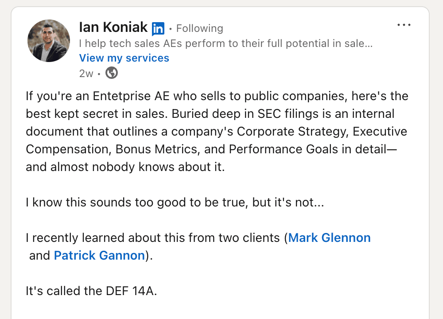Click "and almost nobody knows about it."
This screenshot has width=443, height=319.
(x=125, y=167)
